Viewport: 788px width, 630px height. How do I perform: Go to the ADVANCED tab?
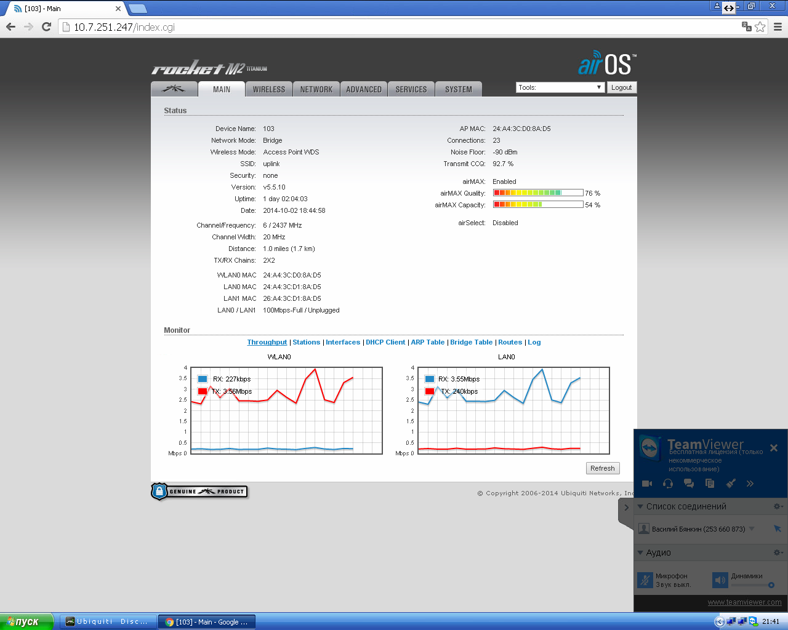[x=364, y=89]
